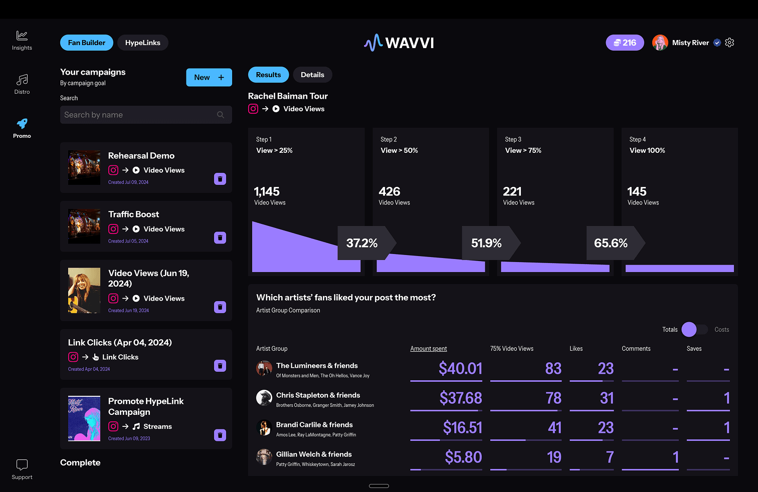Screen dimensions: 758x492
Task: Delete the Rehearsal Demo campaign
Action: 220,179
